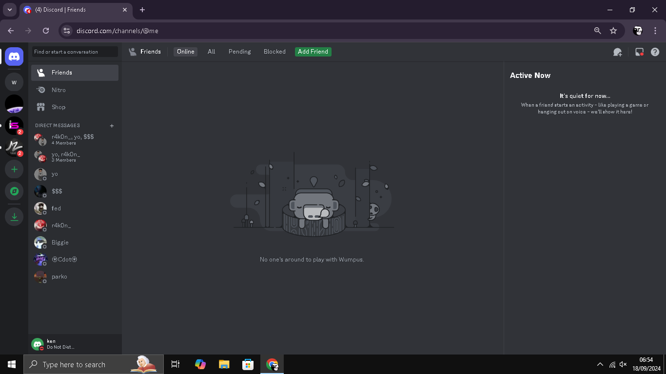Open direct message with Biggie
The image size is (666, 374).
pyautogui.click(x=75, y=242)
